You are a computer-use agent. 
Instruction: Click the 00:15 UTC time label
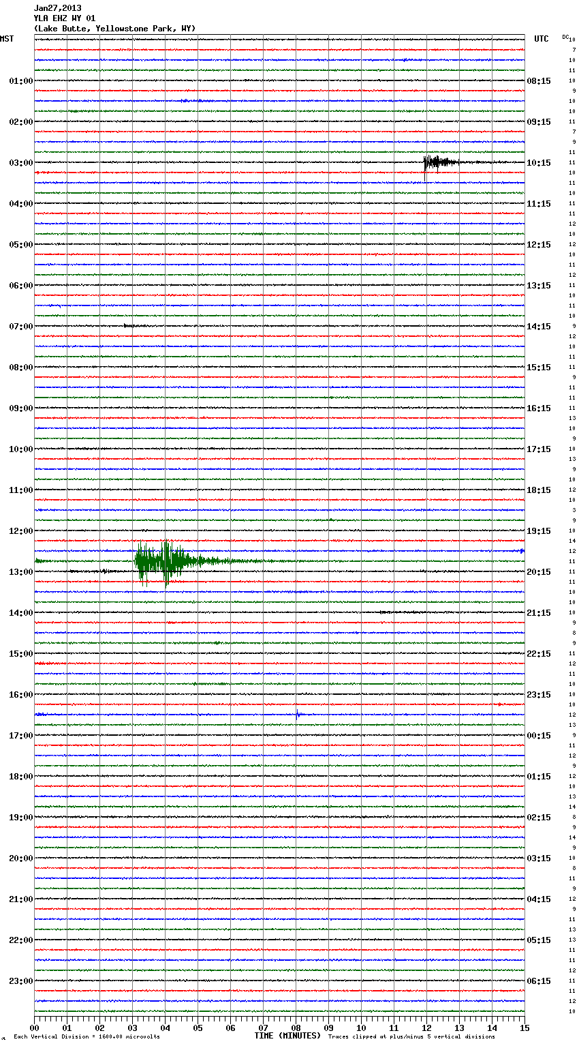(x=539, y=736)
